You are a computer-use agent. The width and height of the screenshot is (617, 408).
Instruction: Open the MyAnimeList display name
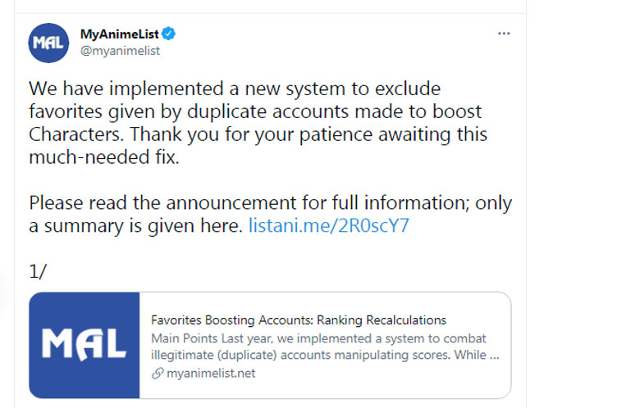pos(120,34)
